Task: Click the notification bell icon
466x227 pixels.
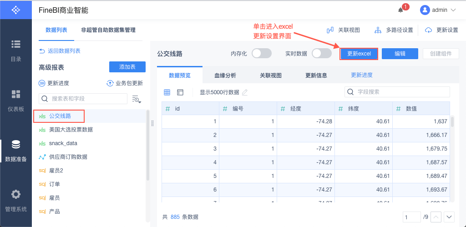Action: pos(401,10)
